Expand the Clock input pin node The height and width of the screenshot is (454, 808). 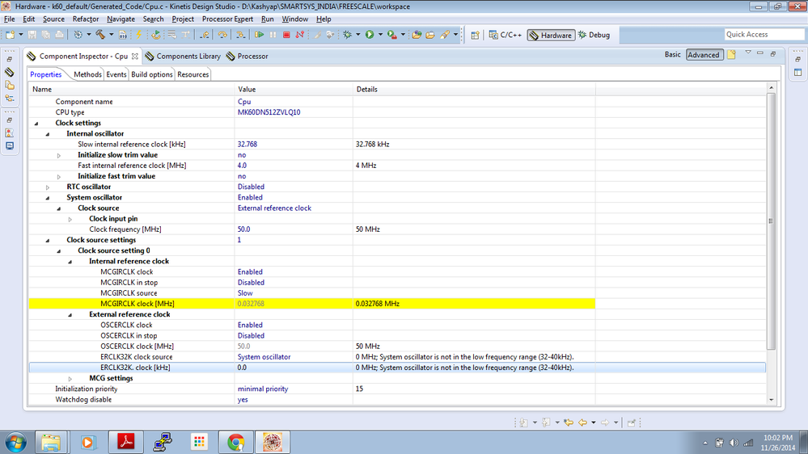[x=70, y=219]
